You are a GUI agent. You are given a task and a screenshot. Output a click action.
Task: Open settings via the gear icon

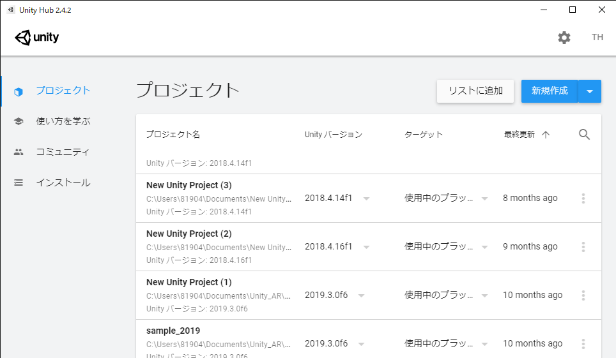[x=564, y=38]
